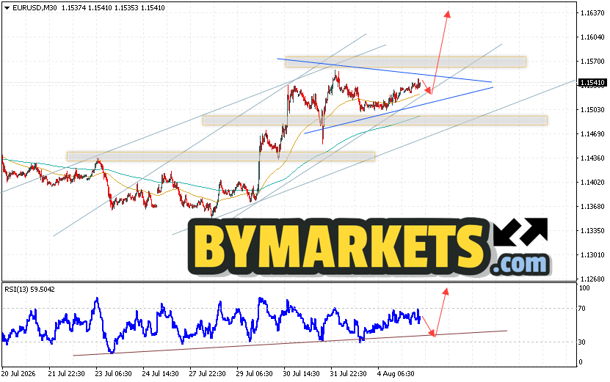This screenshot has height=382, width=610.
Task: Click the 27 Jul 22:30 time label
Action: [207, 374]
